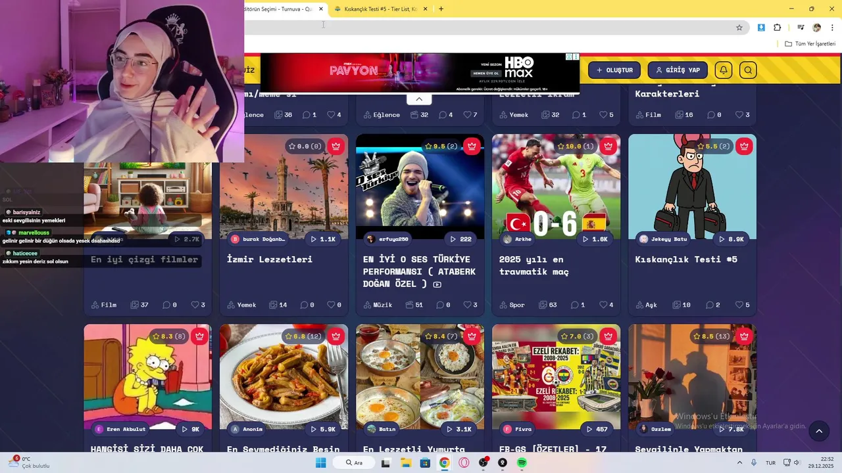Open a new browser tab
The width and height of the screenshot is (842, 473).
pyautogui.click(x=441, y=9)
